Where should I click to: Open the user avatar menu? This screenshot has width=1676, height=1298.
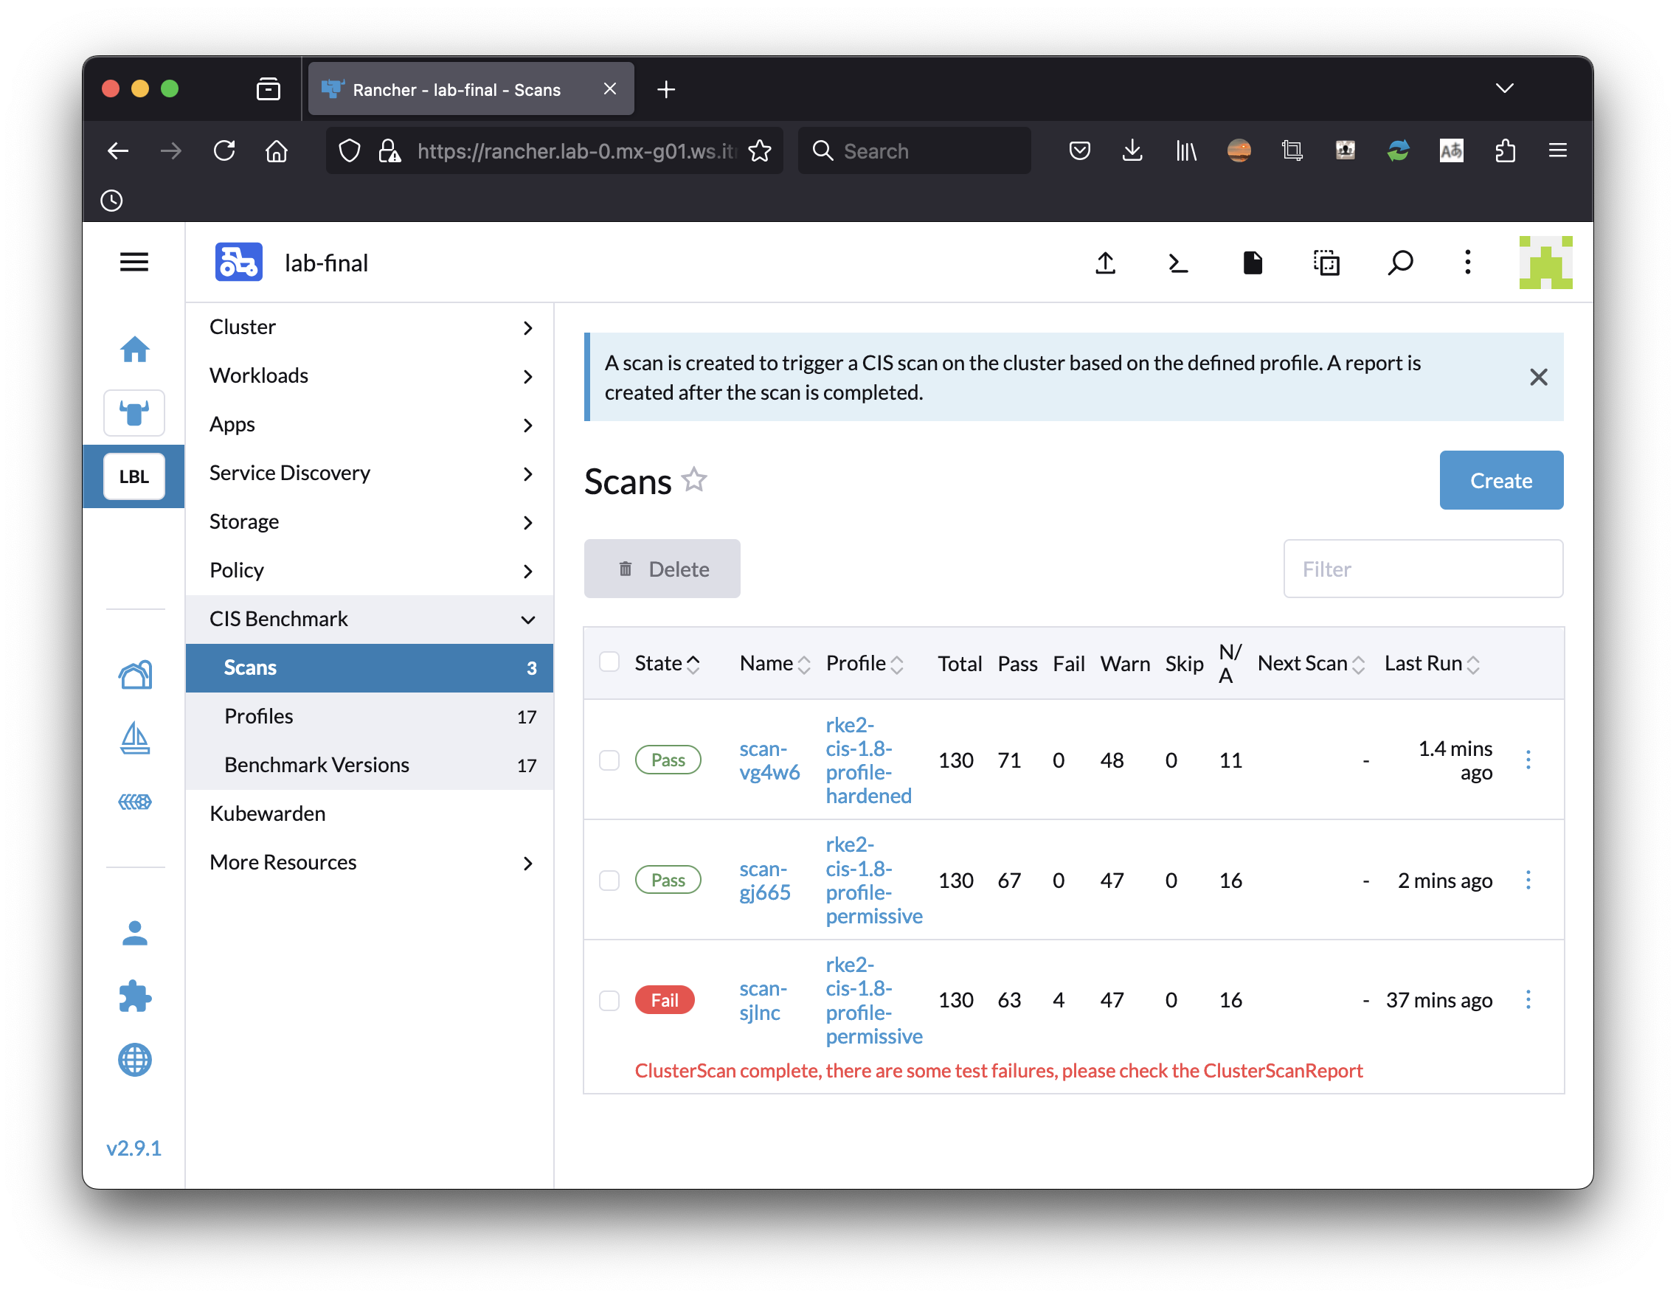1545,263
